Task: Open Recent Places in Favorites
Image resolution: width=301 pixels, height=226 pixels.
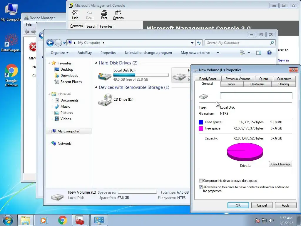Action: pos(71,82)
